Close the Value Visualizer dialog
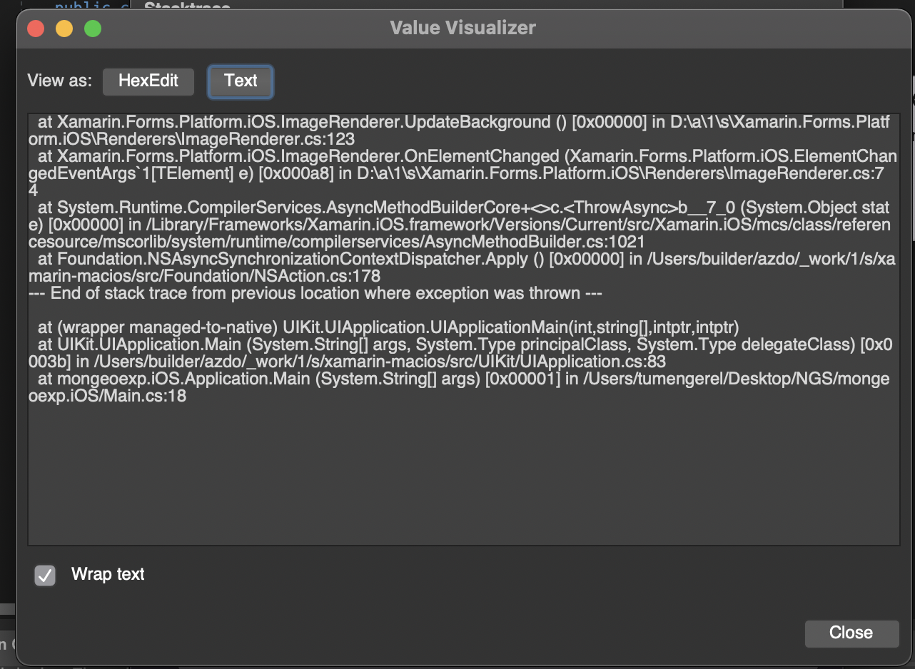Viewport: 915px width, 669px height. pos(851,633)
